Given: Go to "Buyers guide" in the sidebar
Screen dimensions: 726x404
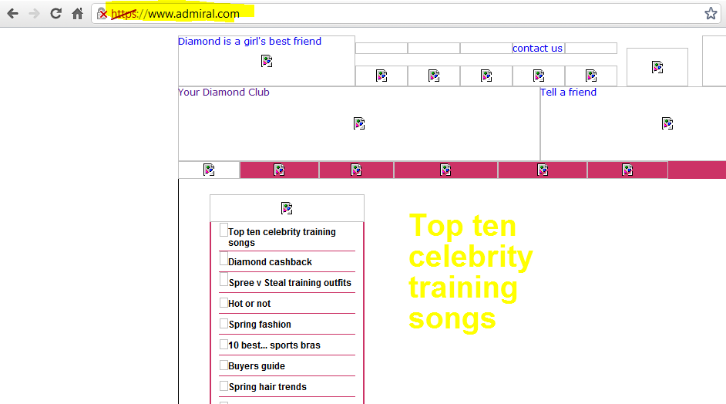Looking at the screenshot, I should [x=257, y=366].
